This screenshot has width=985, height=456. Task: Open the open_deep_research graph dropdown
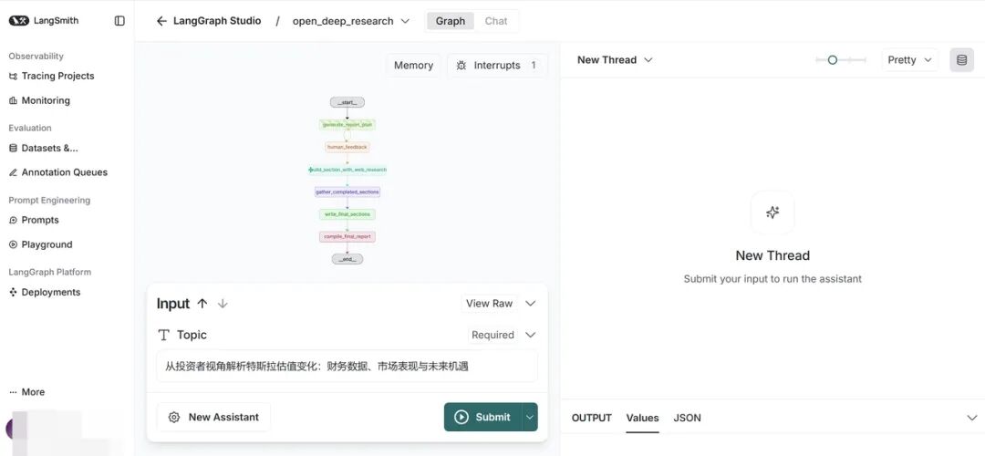coord(351,21)
